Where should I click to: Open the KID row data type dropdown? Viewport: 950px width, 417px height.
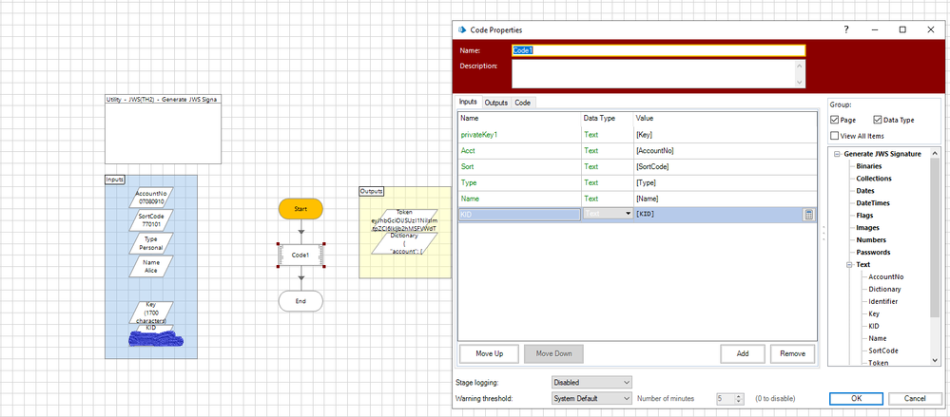coord(627,215)
